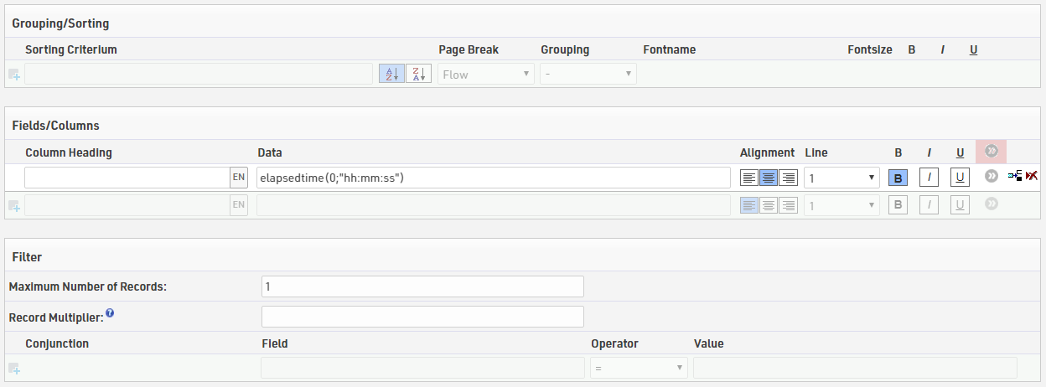
Task: Open the filter Operator dropdown showing =
Action: (639, 368)
